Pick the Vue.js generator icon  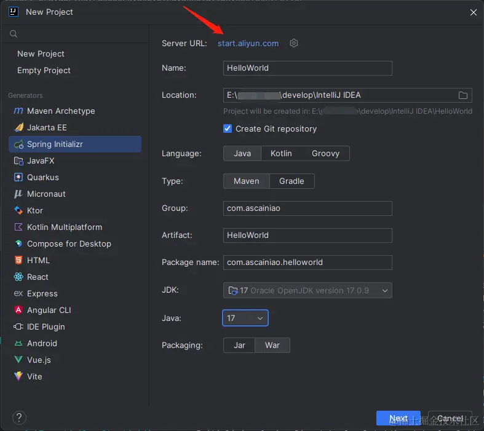pos(18,360)
